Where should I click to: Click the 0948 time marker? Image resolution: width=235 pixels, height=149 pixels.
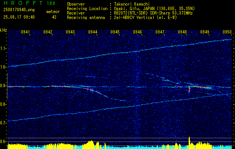pos(182,32)
